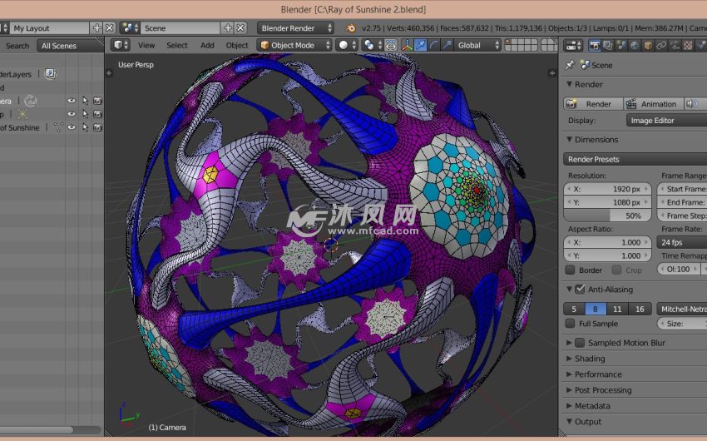Click the pin icon beside Scene
Screen dimensions: 707x441
click(570, 65)
